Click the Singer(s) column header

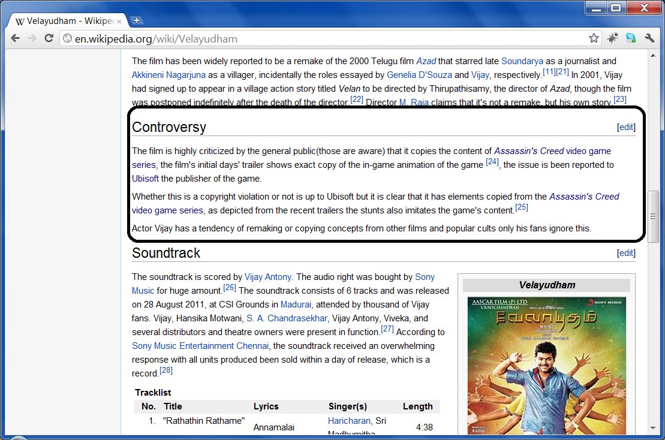348,406
